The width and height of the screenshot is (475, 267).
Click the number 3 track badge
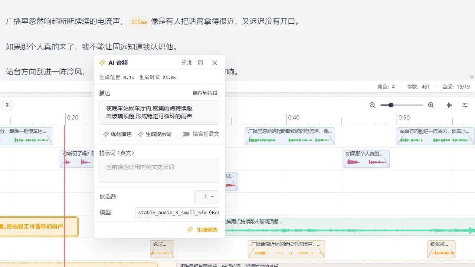pos(7,105)
